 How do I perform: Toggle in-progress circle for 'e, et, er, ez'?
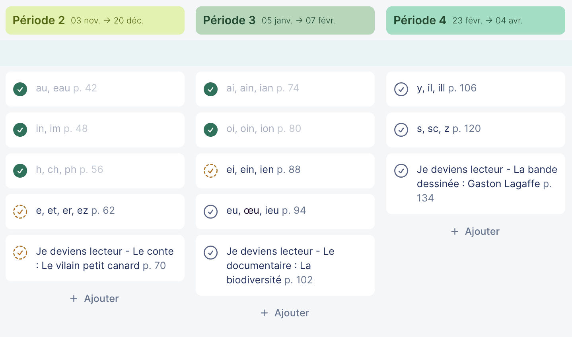[x=20, y=211]
